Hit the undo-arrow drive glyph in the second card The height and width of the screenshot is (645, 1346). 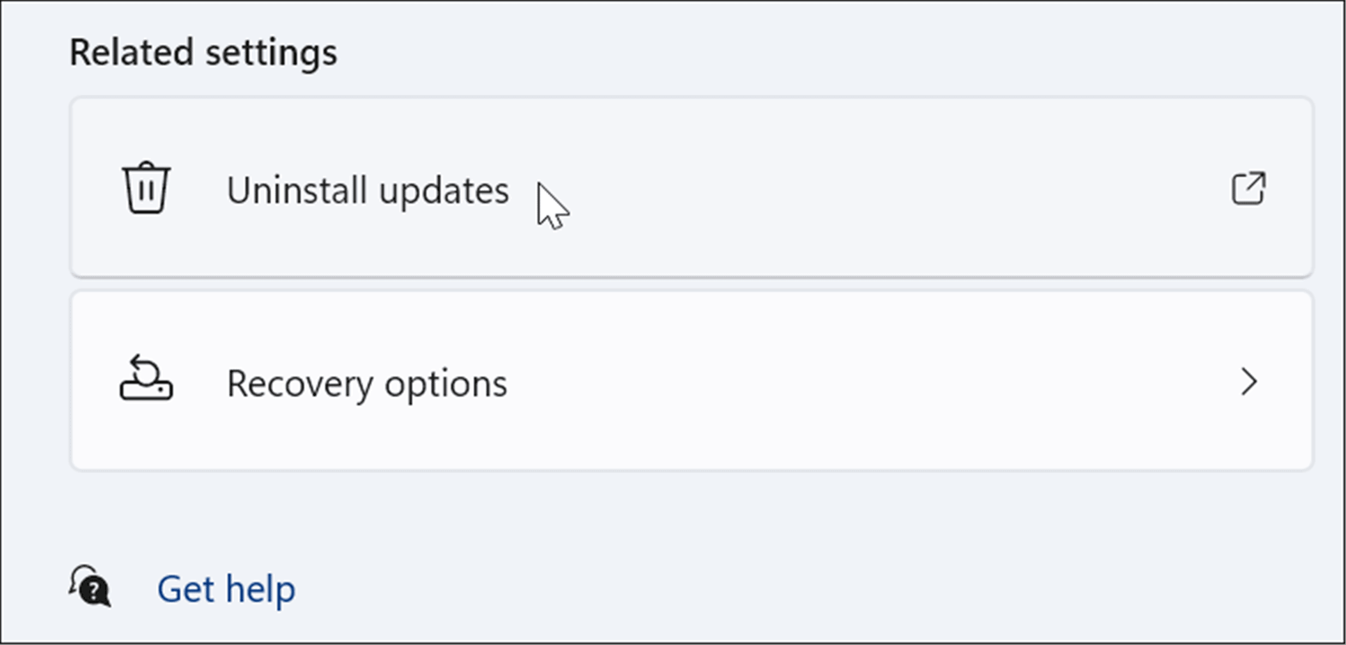pyautogui.click(x=146, y=379)
